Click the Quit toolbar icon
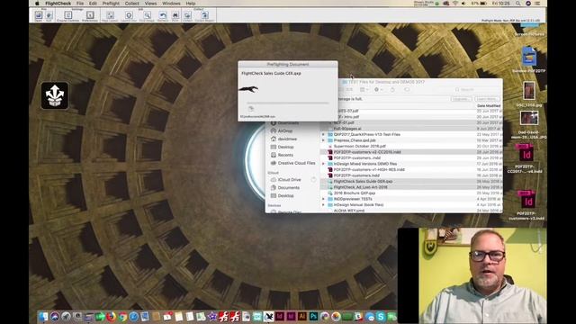Image resolution: width=576 pixels, height=324 pixels. [x=49, y=15]
